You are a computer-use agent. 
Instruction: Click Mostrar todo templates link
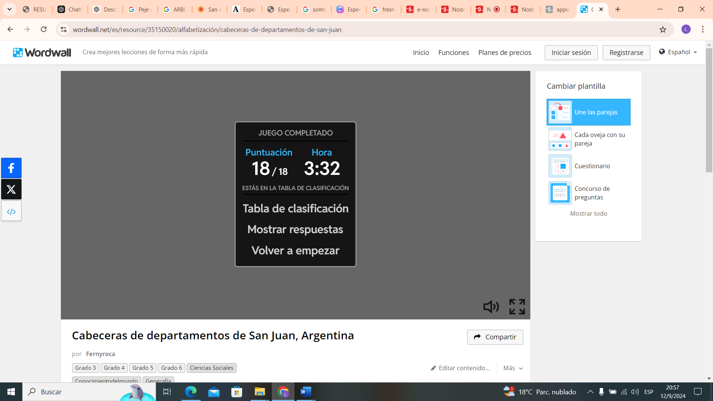click(588, 213)
